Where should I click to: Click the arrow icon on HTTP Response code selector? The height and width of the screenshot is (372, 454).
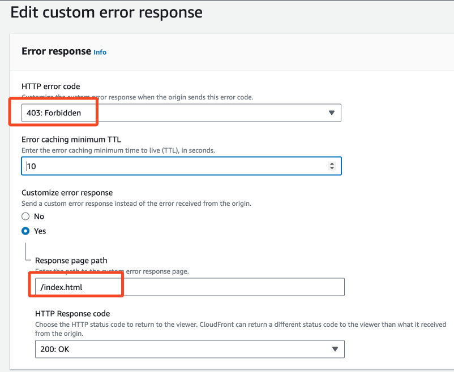point(335,349)
